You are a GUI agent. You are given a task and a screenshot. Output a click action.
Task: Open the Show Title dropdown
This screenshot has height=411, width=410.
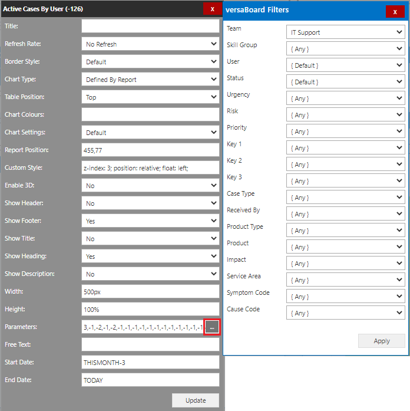pyautogui.click(x=150, y=239)
